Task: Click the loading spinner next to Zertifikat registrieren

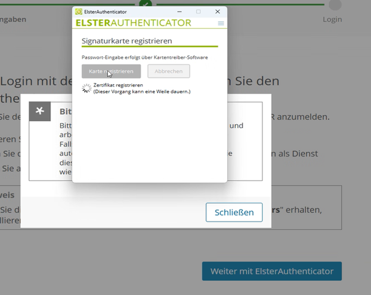Action: [x=86, y=88]
